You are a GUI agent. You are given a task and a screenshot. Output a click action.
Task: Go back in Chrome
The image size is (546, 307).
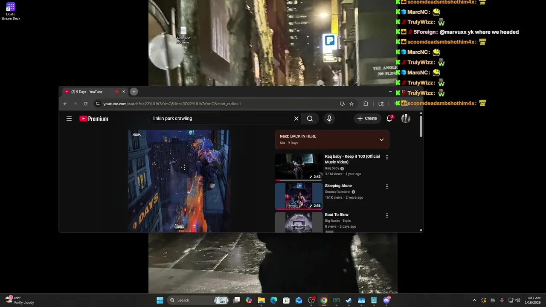[x=65, y=104]
